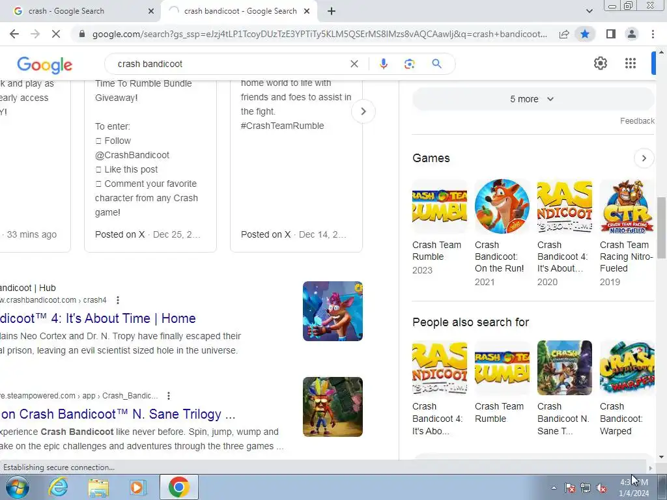The height and width of the screenshot is (500, 667).
Task: Open Crash Bandicoot N. Sane T... related search
Action: (565, 388)
